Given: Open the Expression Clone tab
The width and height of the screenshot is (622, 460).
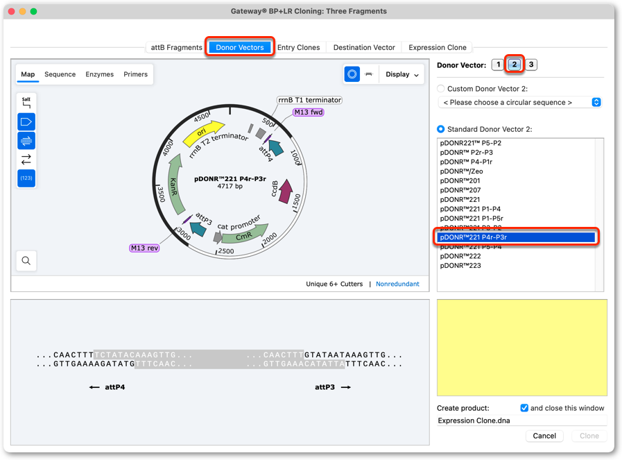Looking at the screenshot, I should click(x=437, y=47).
